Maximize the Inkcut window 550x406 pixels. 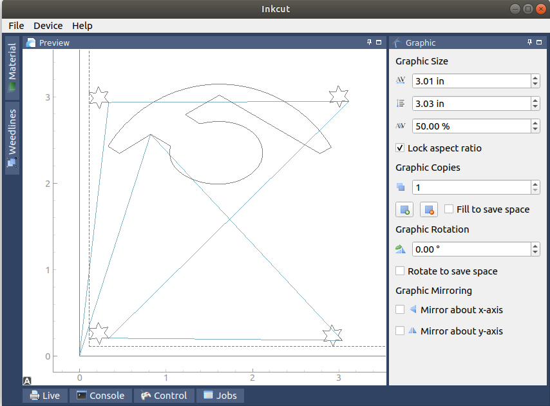click(528, 9)
